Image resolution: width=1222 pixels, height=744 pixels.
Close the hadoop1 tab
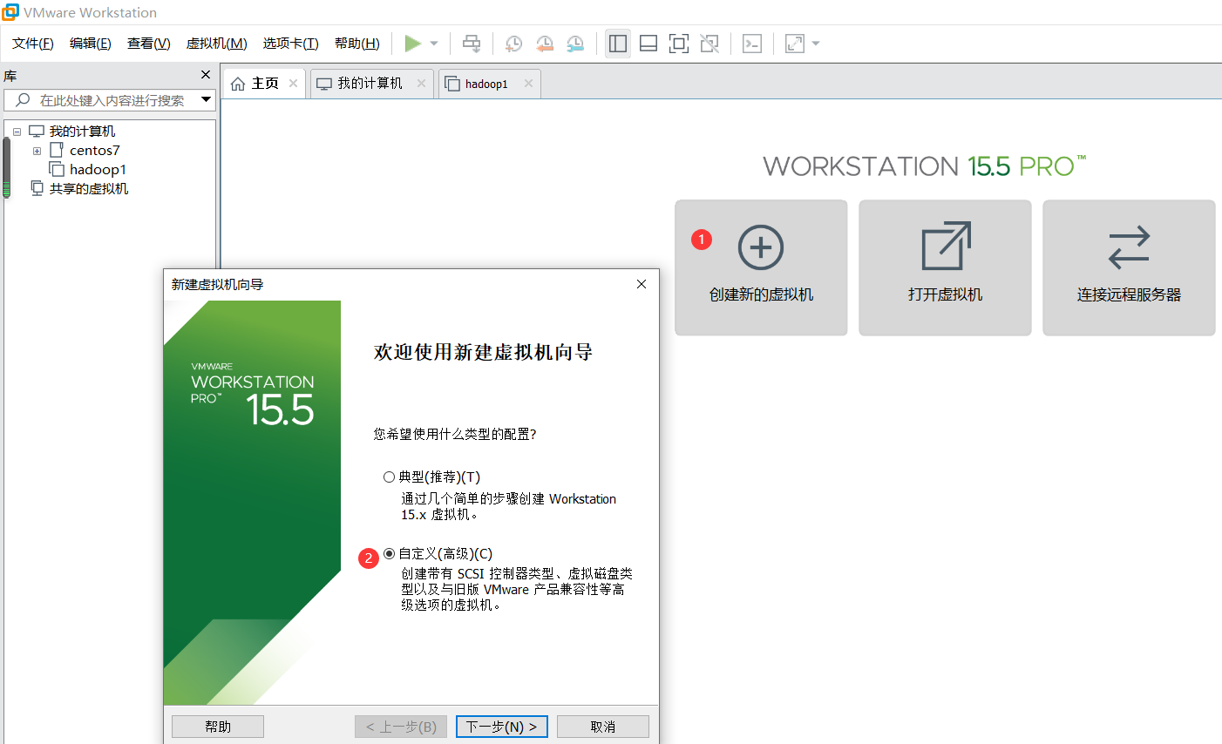[528, 84]
